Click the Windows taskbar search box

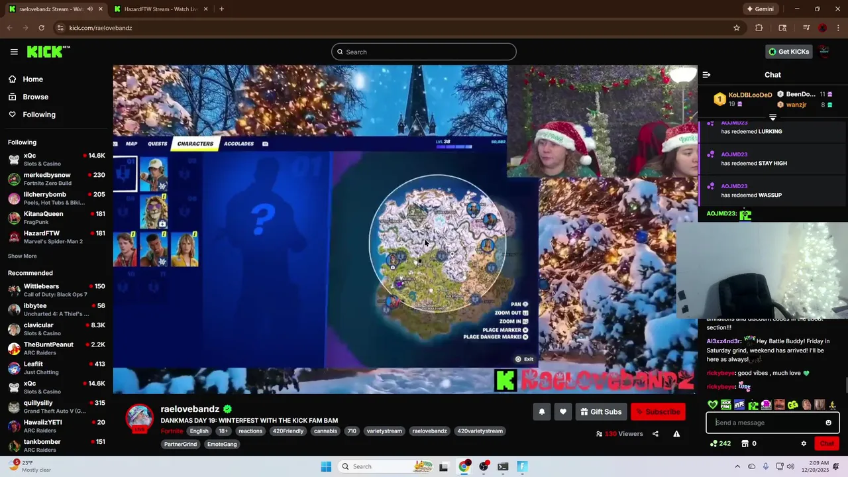[x=387, y=466]
